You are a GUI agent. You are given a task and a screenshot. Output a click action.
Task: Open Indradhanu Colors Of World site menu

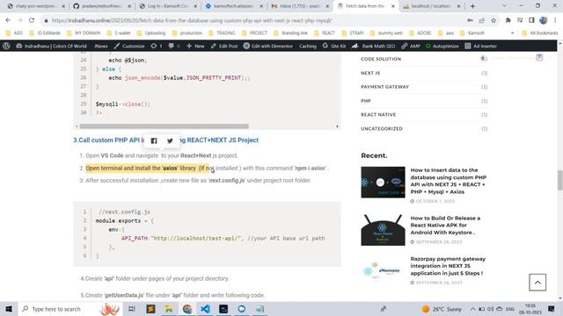coord(51,46)
